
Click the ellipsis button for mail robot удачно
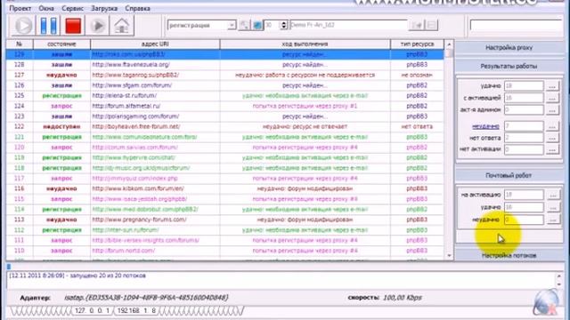click(x=553, y=207)
